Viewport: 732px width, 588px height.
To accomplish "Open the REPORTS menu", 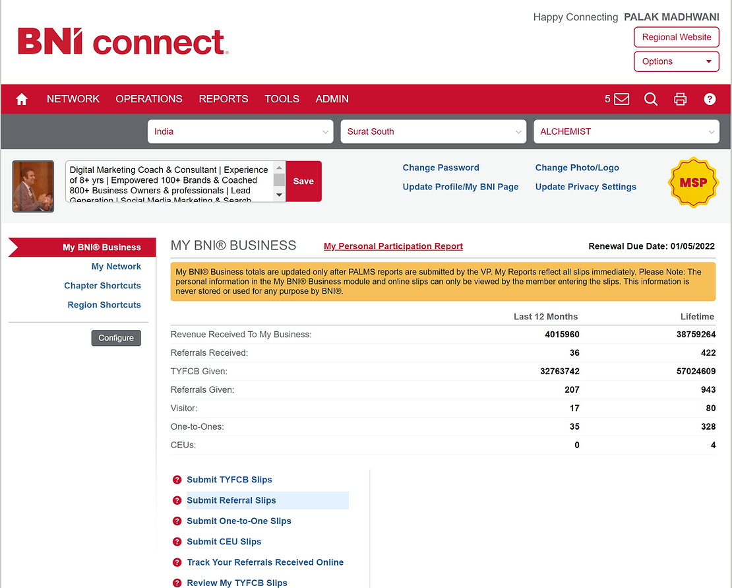I will tap(224, 99).
